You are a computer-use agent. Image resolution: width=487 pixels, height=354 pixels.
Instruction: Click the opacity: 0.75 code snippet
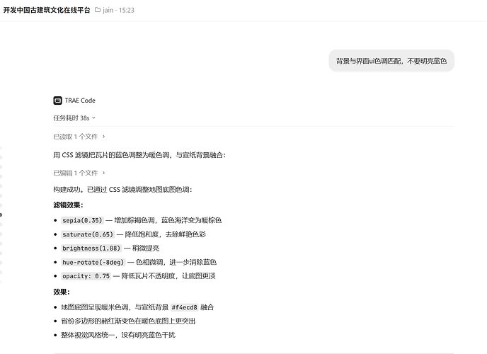(86, 276)
